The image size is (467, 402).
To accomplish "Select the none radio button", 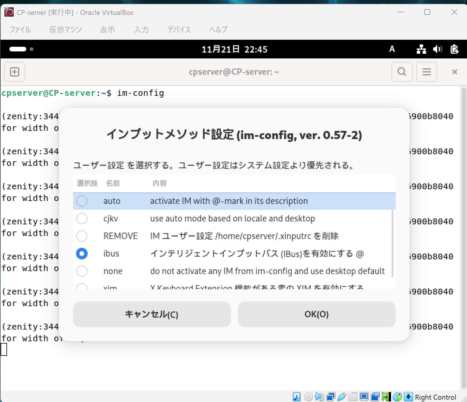I will (82, 271).
